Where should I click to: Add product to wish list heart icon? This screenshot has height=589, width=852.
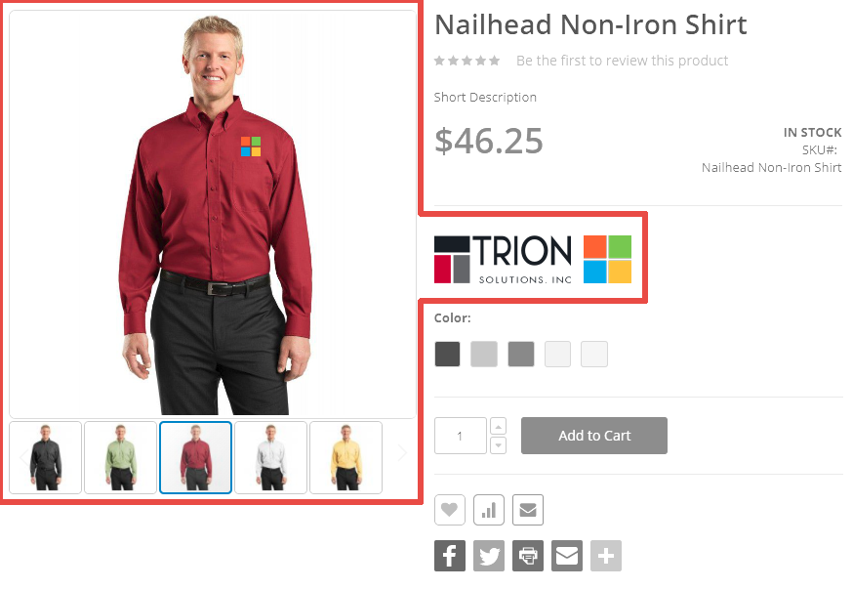tap(449, 510)
